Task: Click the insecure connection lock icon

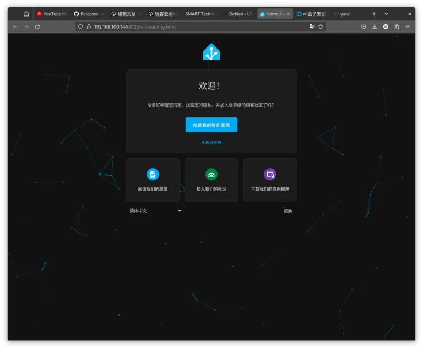Action: click(89, 27)
